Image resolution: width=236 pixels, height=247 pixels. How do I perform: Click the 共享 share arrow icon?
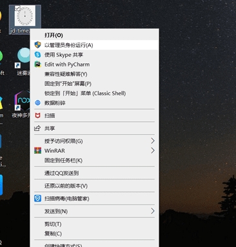coord(37,128)
